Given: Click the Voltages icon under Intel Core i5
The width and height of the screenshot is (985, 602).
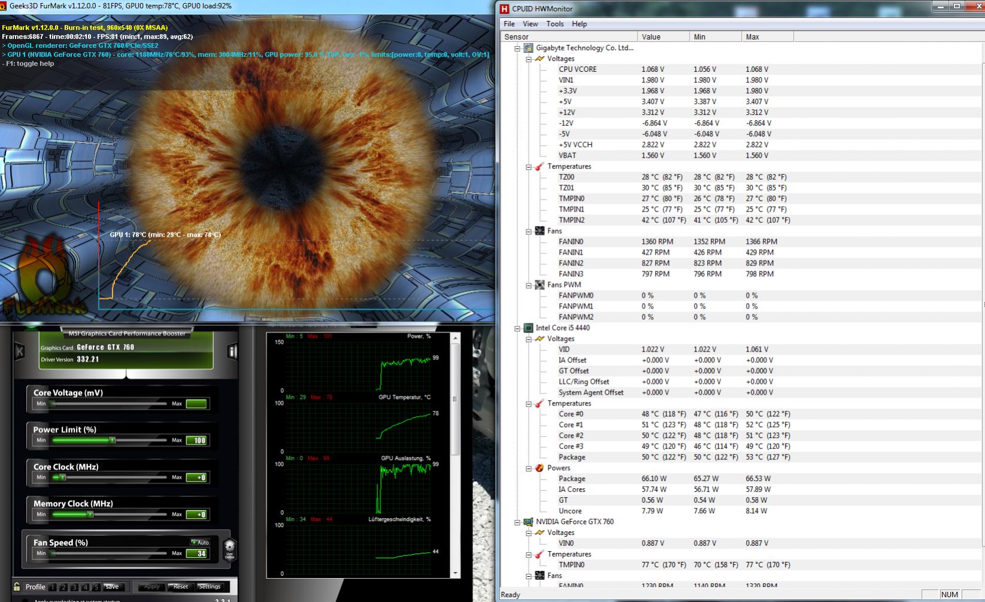Looking at the screenshot, I should coord(540,339).
